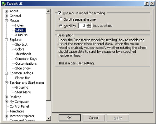Select Taskbar and Start menu item
The width and height of the screenshot is (156, 124).
[27, 83]
